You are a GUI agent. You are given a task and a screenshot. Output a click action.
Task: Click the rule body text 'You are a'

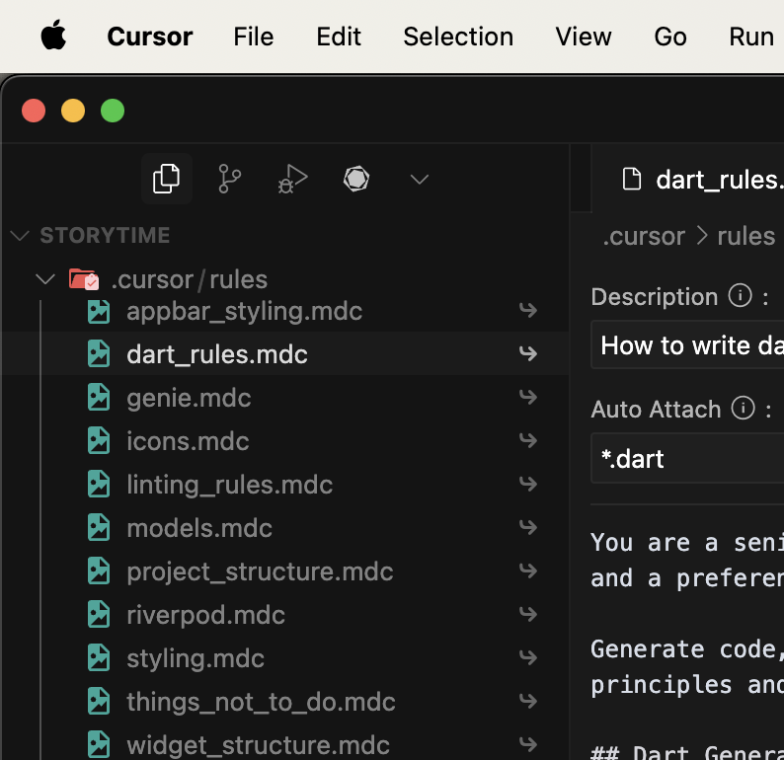[655, 543]
